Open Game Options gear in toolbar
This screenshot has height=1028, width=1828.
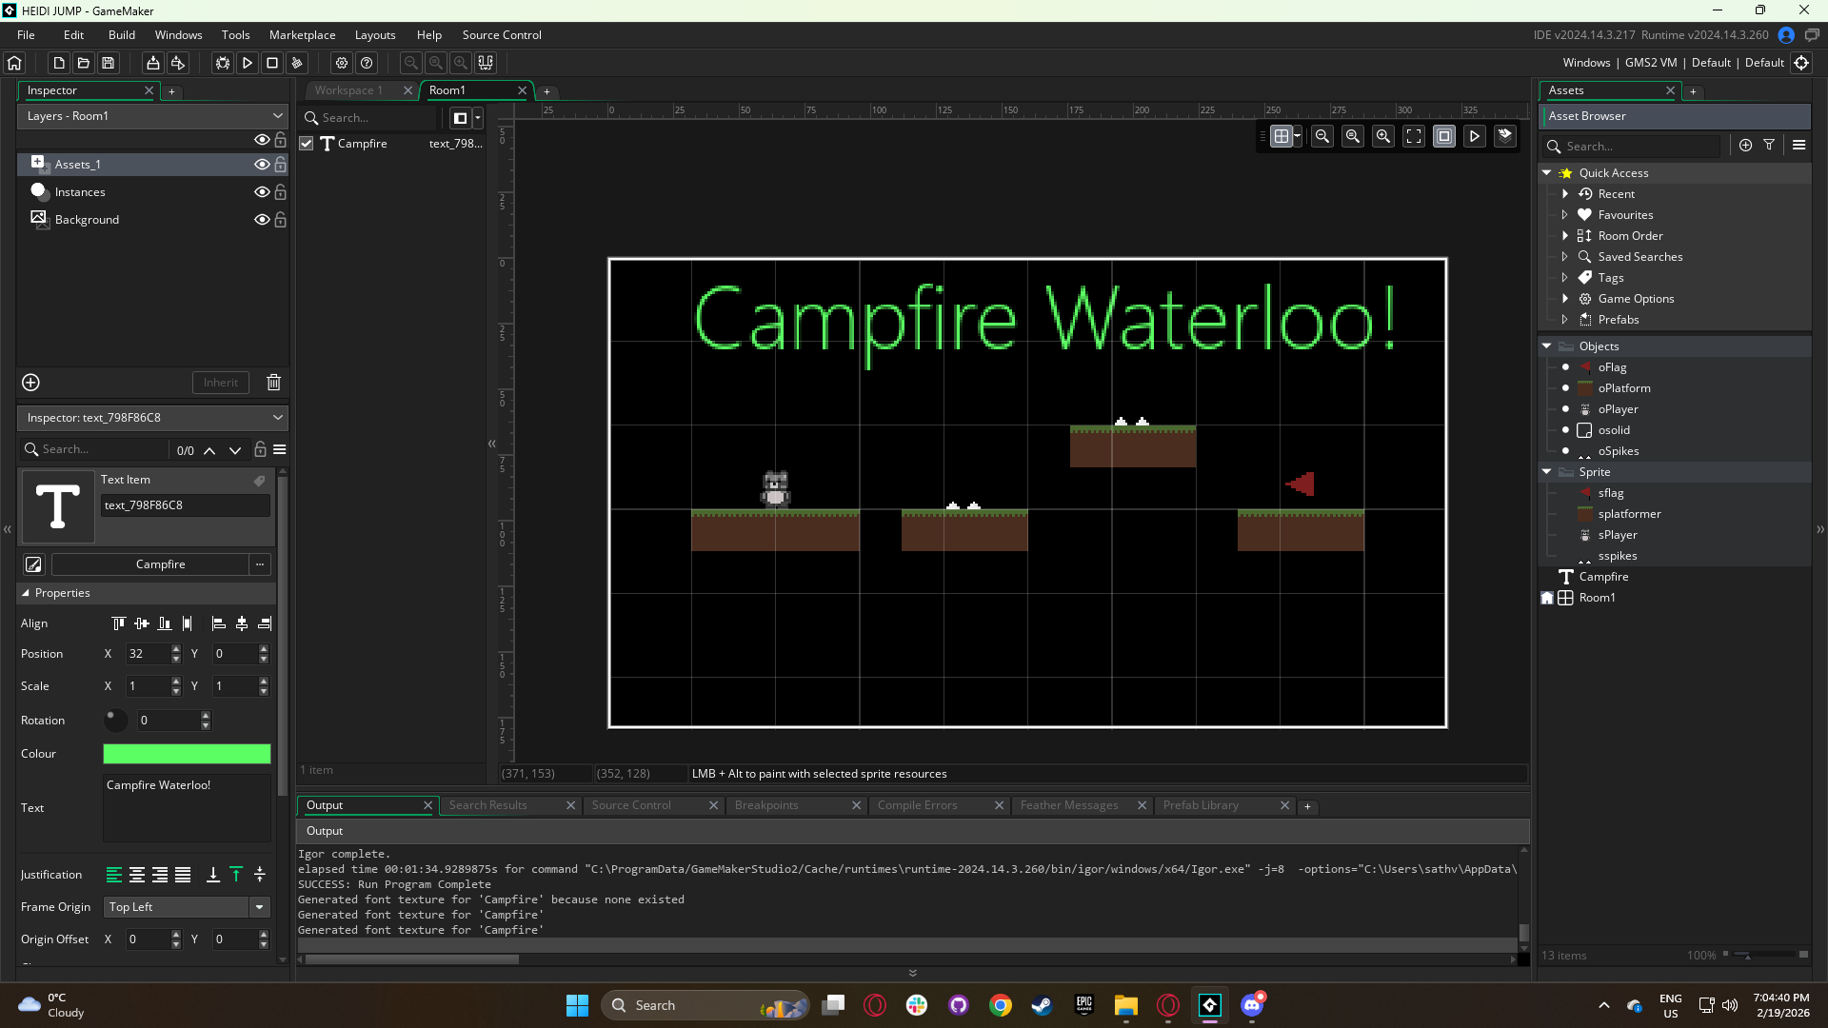pyautogui.click(x=342, y=63)
